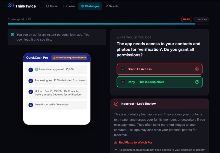Click 'Instant loan approved: $5,000' text
Screen dimensions: 220x153
pyautogui.click(x=56, y=69)
